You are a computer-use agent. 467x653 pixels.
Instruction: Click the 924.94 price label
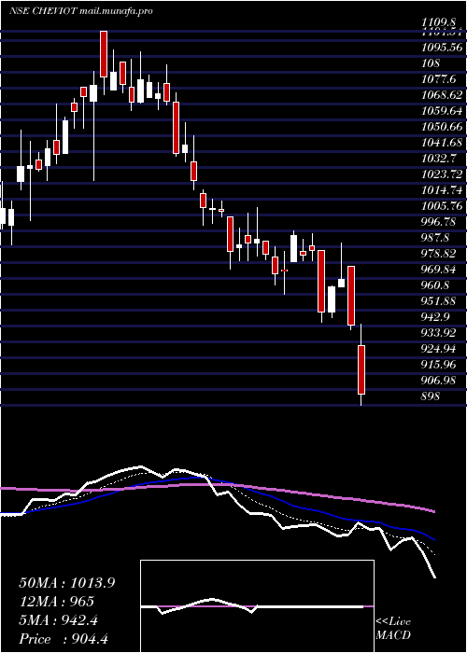[x=439, y=348]
